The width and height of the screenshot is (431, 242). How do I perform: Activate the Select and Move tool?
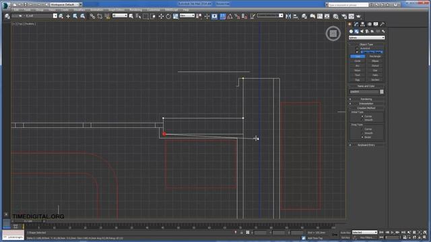point(161,16)
